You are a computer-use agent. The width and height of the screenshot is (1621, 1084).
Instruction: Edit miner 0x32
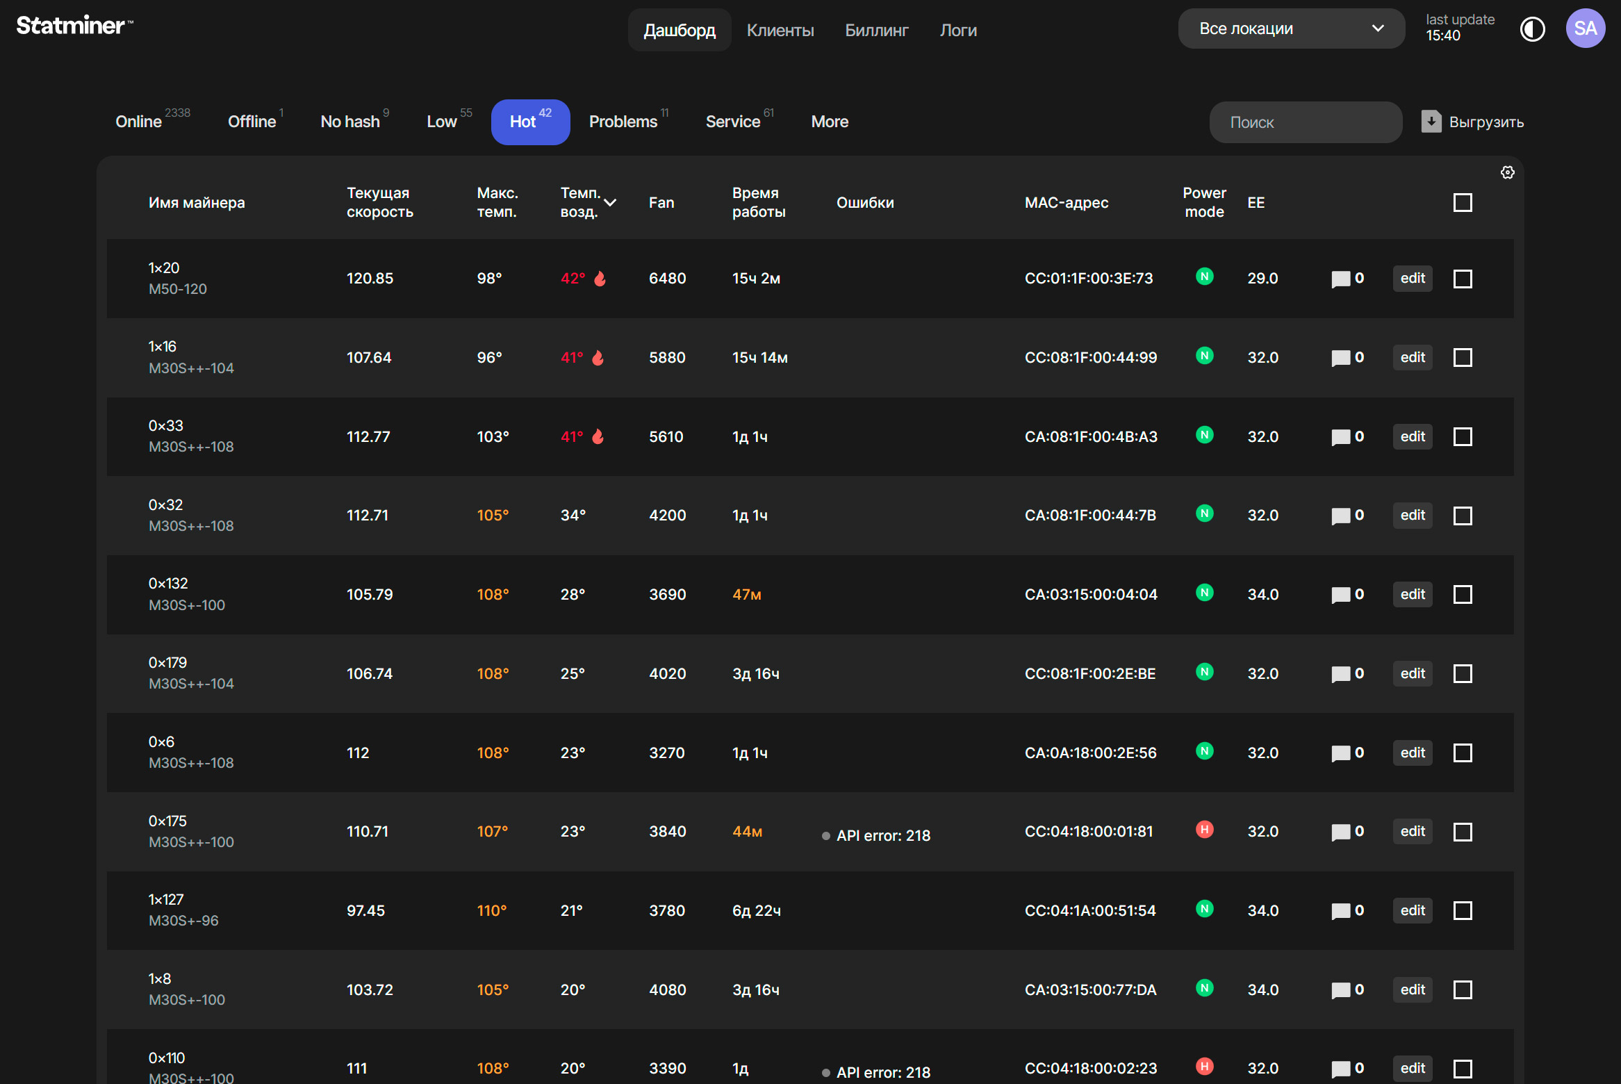[1413, 516]
